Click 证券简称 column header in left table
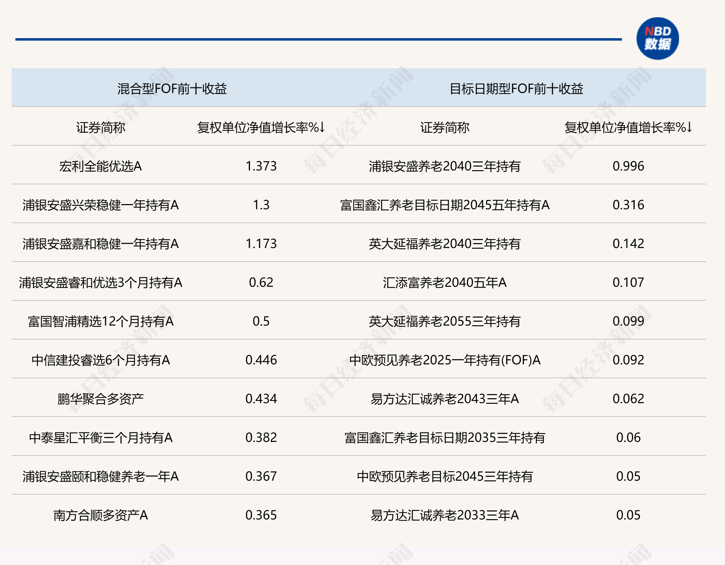Viewport: 725px width, 565px height. tap(101, 127)
